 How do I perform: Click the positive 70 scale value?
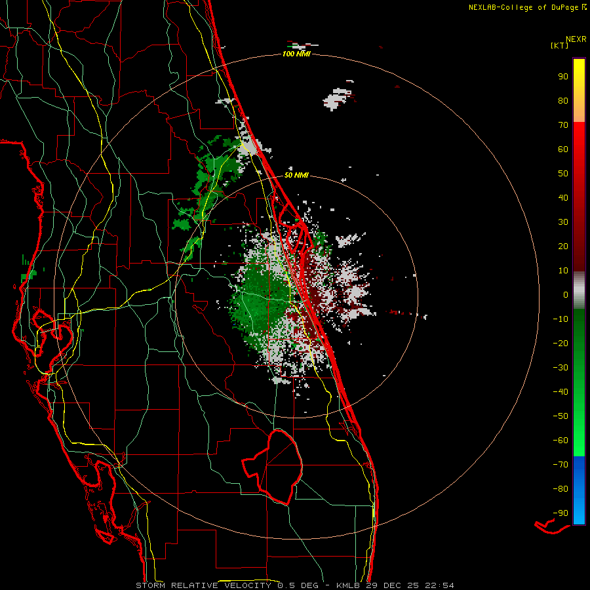[x=563, y=125]
